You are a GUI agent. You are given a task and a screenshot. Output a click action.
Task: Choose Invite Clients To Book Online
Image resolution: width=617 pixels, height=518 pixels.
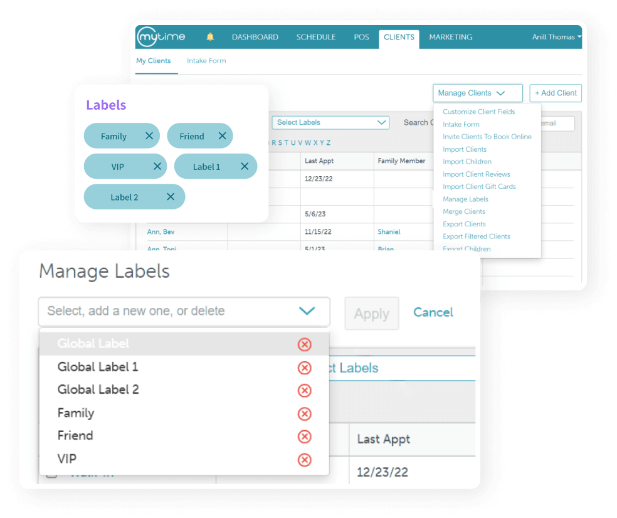point(487,137)
